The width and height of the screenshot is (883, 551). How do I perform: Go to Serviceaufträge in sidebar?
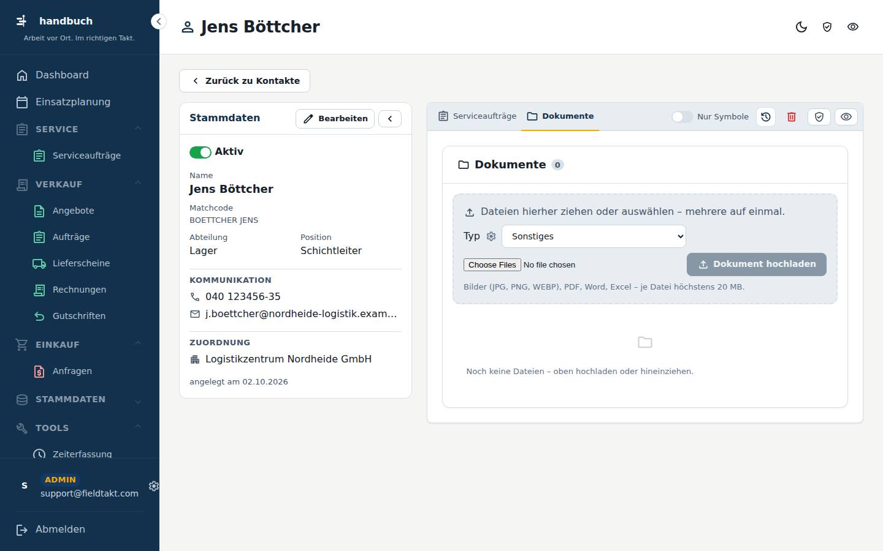(x=86, y=156)
